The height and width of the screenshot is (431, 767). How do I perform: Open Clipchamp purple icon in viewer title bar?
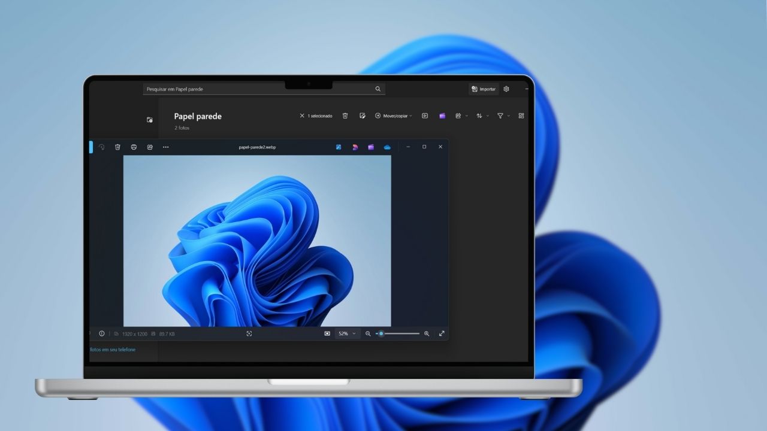pyautogui.click(x=371, y=147)
